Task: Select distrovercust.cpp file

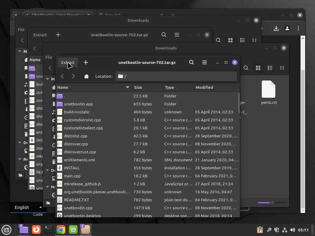Action: [147, 152]
